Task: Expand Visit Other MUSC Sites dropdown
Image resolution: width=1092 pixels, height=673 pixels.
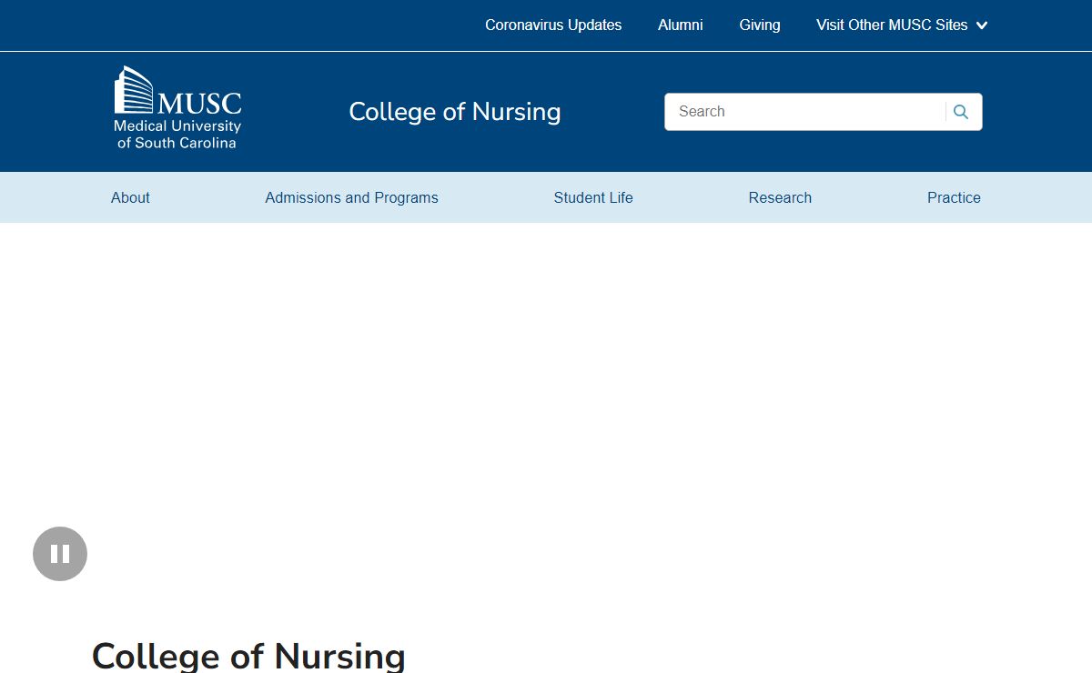Action: [x=902, y=25]
